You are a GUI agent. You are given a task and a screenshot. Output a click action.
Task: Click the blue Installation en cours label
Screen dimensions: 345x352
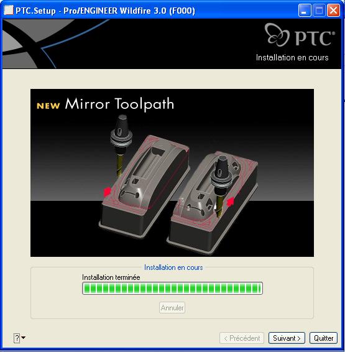coord(173,267)
